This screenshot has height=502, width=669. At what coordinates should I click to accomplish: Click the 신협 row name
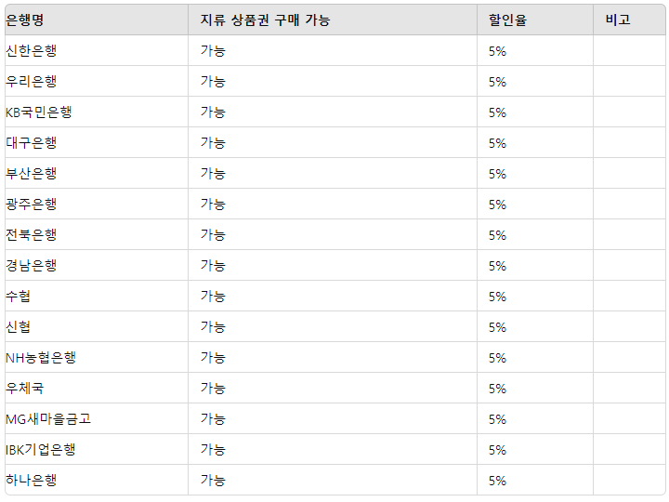18,327
